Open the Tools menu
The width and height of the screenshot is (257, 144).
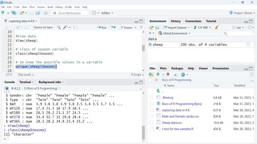(x=77, y=7)
